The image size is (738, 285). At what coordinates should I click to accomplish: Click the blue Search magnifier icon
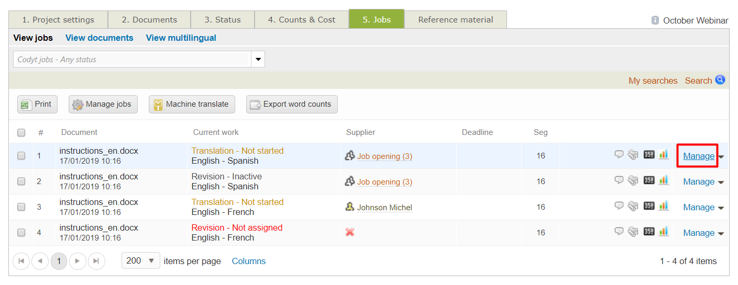click(720, 80)
